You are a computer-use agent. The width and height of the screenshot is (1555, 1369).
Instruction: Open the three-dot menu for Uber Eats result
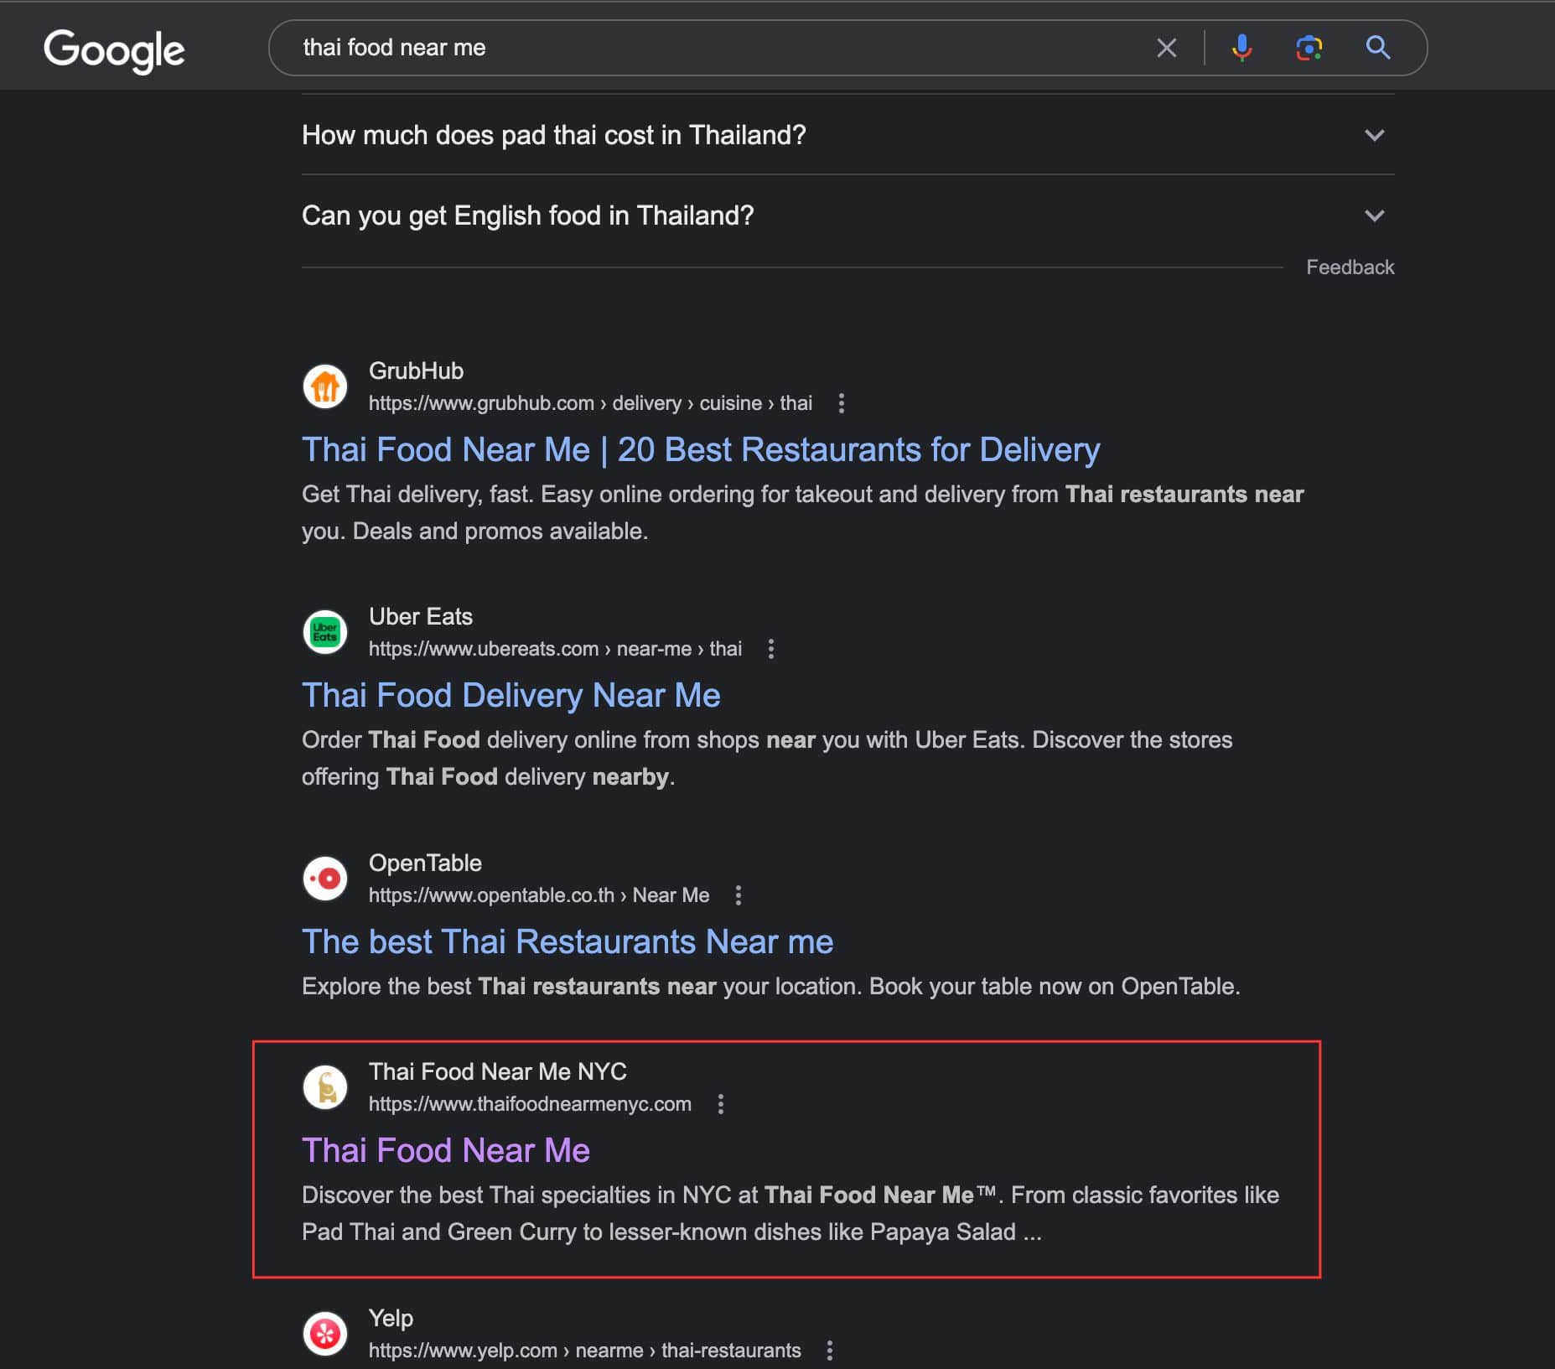coord(771,649)
